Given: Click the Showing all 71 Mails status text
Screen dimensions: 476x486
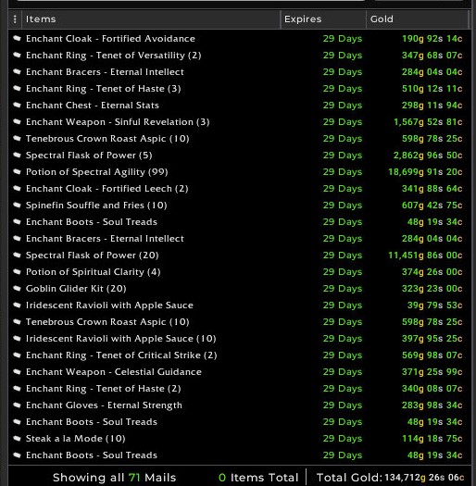Looking at the screenshot, I should (x=115, y=478).
